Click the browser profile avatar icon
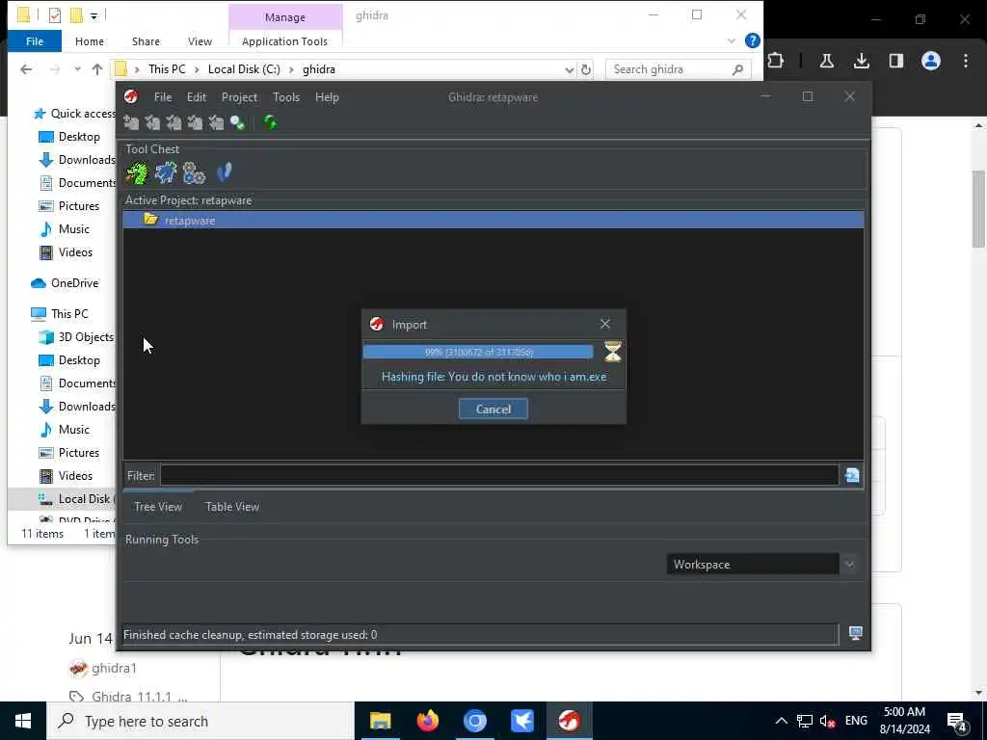The height and width of the screenshot is (740, 987). point(931,61)
